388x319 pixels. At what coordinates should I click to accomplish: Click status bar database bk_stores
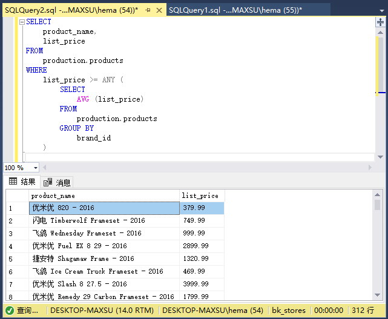click(289, 311)
